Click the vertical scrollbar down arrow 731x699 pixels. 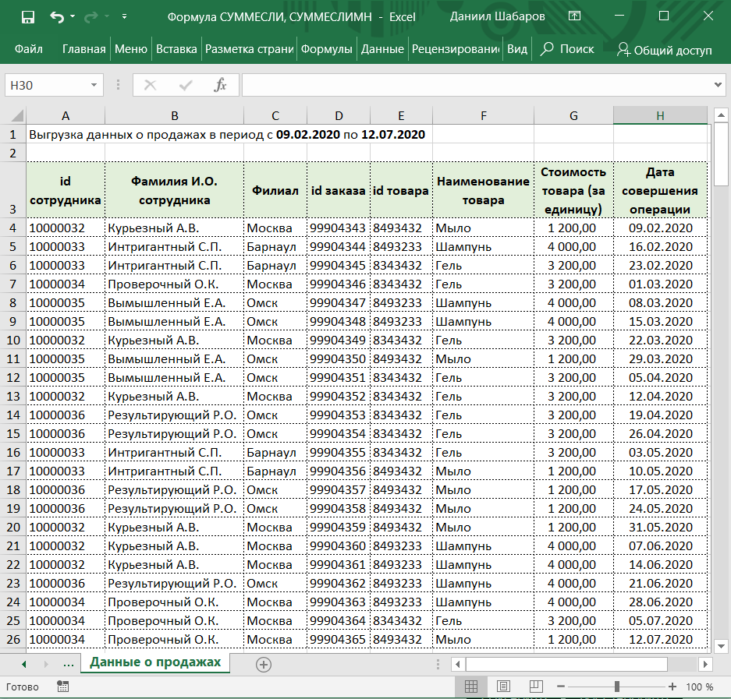pyautogui.click(x=721, y=646)
